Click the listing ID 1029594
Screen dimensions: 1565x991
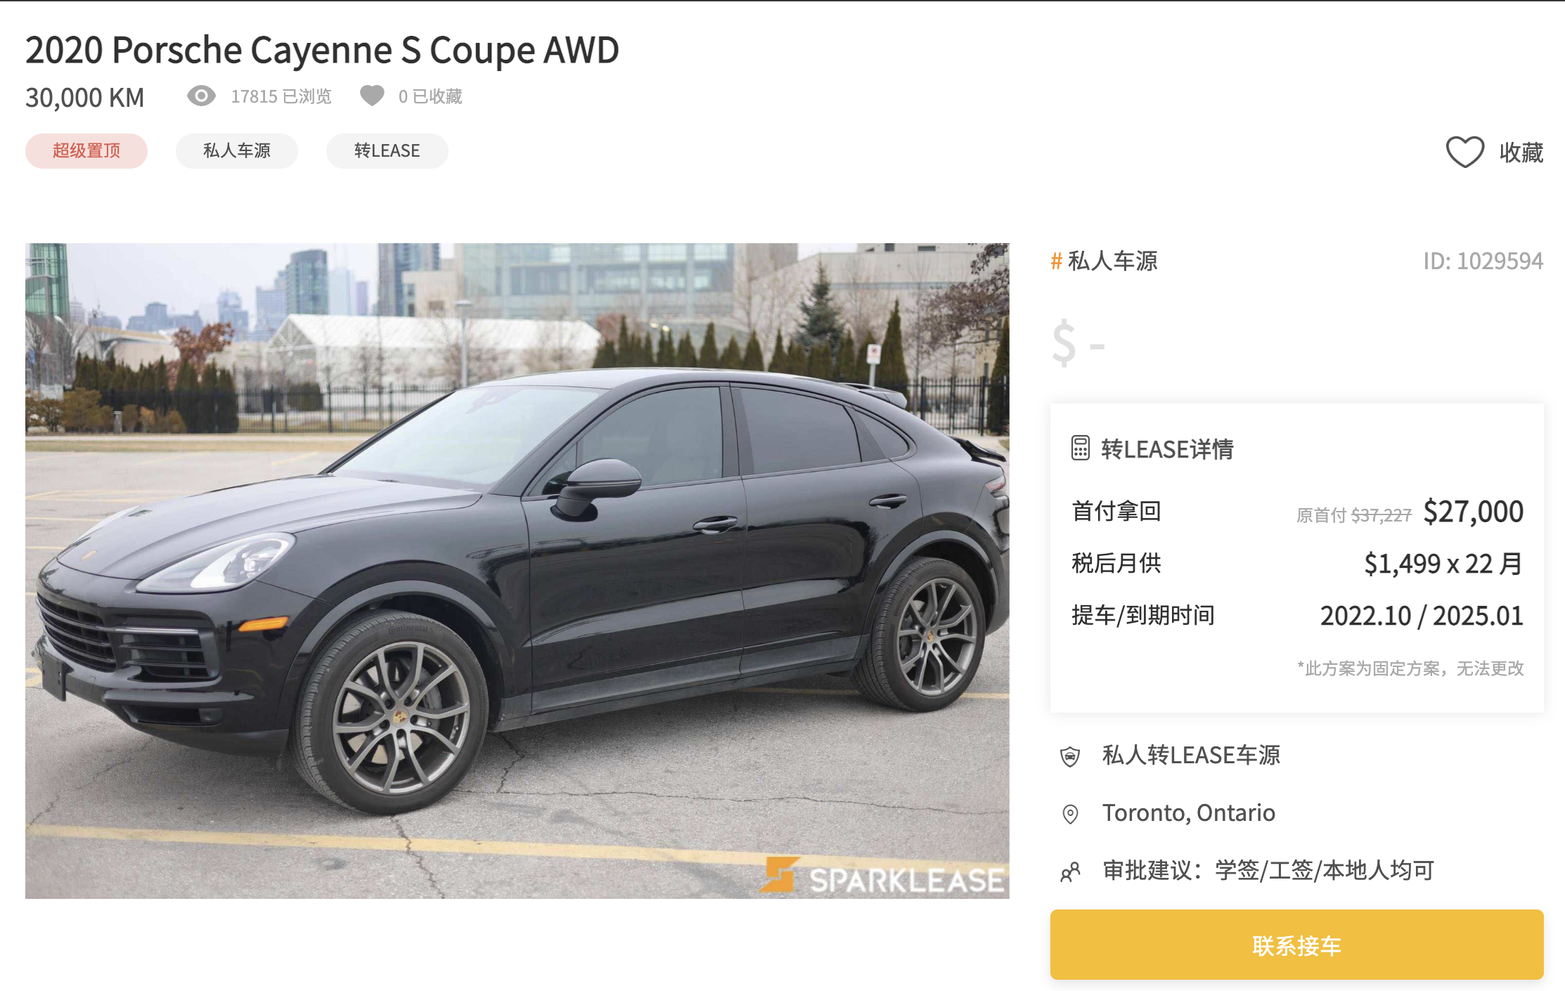pyautogui.click(x=1483, y=261)
